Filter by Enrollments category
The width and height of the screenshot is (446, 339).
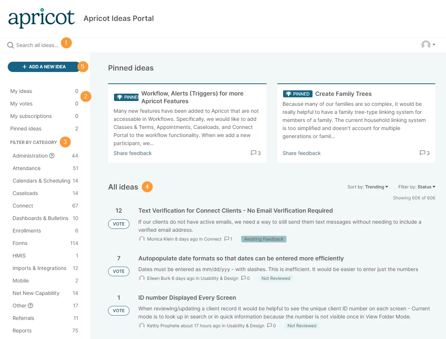(x=45, y=231)
